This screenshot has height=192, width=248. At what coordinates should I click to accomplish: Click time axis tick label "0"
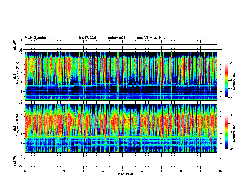pos(25,171)
